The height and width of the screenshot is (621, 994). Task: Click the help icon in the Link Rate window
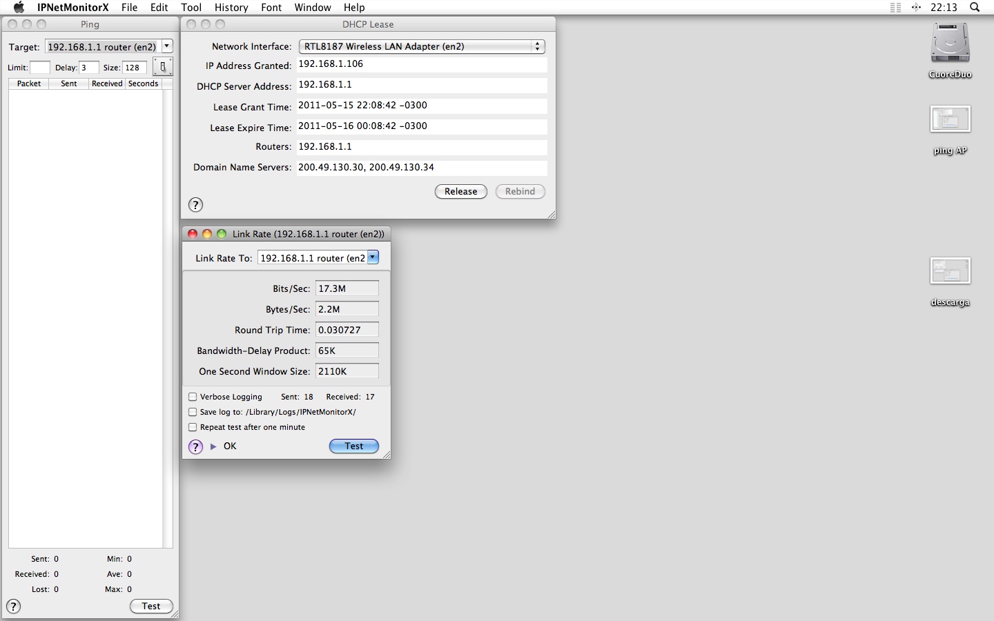click(x=195, y=446)
